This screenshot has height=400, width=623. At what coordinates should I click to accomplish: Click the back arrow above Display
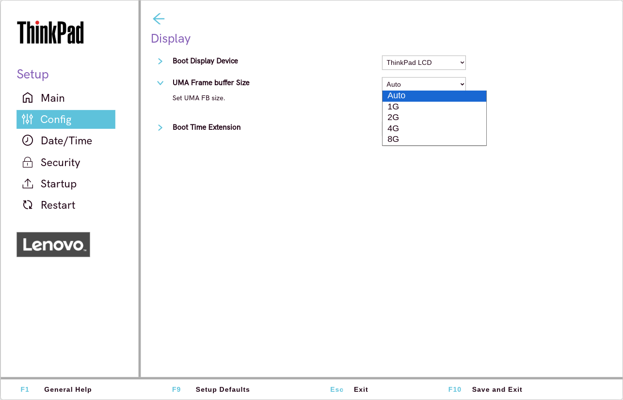[x=159, y=19]
